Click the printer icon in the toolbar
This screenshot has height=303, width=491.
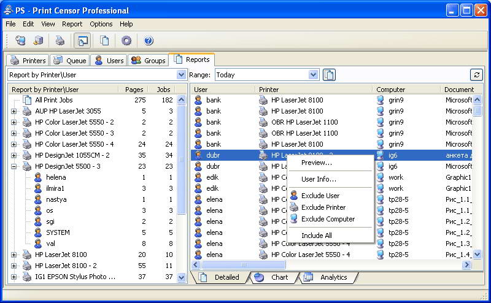point(60,40)
